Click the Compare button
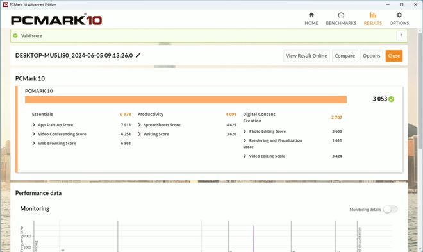423x252 pixels. point(345,56)
